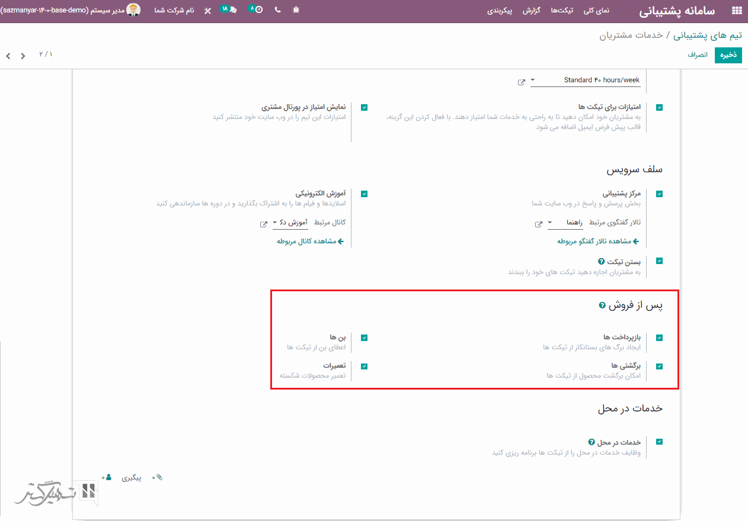The height and width of the screenshot is (521, 748).
Task: Open the apps grid menu icon
Action: [x=737, y=11]
